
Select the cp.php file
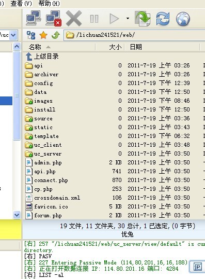pos(39,189)
